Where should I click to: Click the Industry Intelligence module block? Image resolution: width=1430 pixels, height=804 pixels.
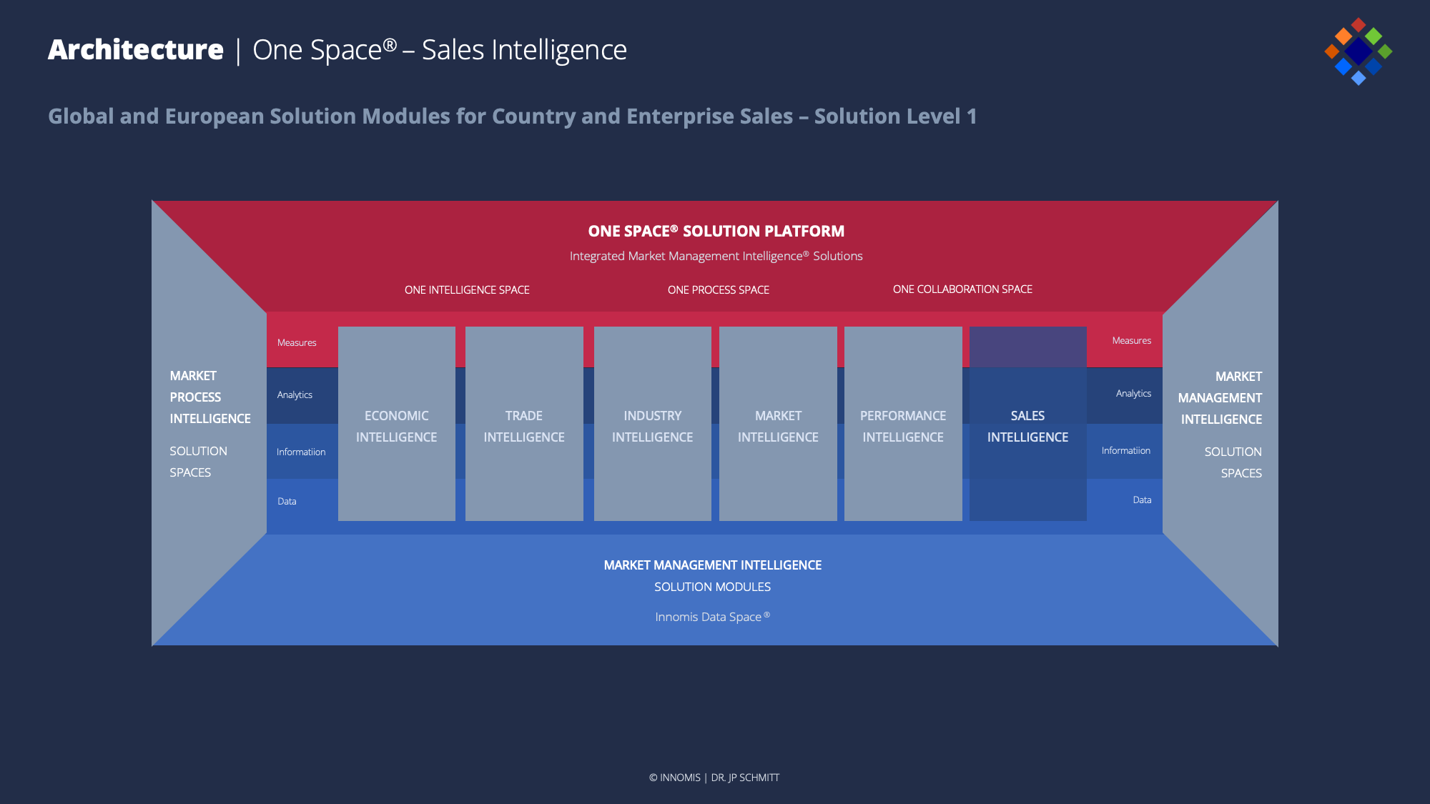pos(652,425)
